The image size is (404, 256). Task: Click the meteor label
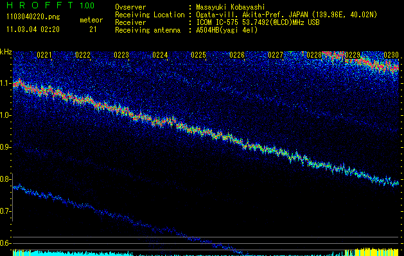point(91,20)
